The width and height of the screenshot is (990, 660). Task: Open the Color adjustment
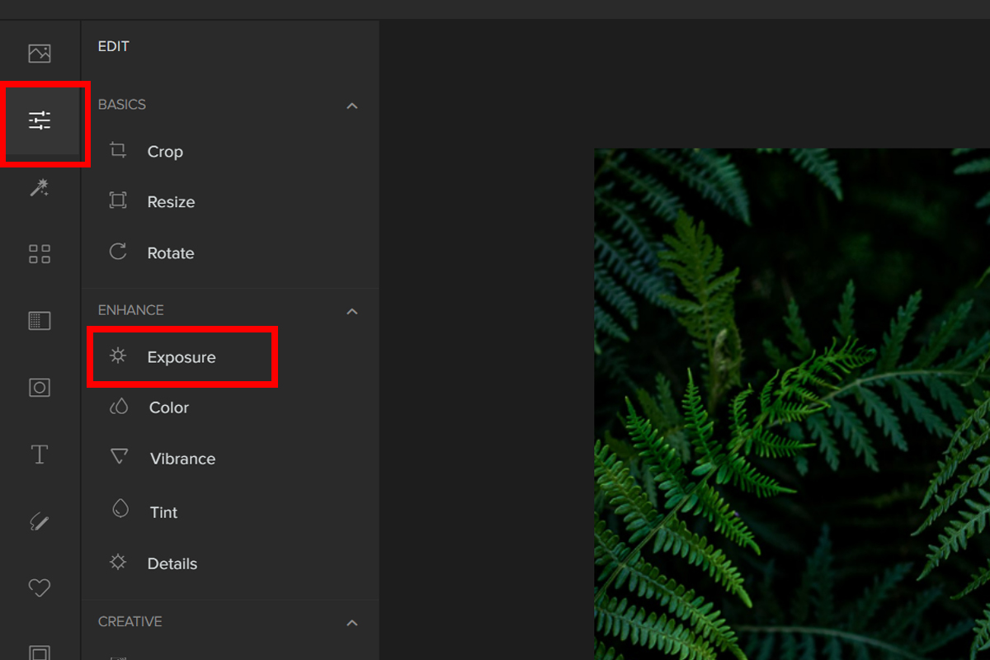coord(168,408)
